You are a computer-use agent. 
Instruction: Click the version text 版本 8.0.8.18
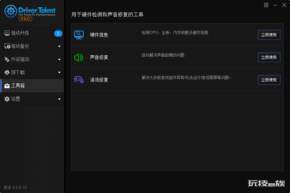15,188
